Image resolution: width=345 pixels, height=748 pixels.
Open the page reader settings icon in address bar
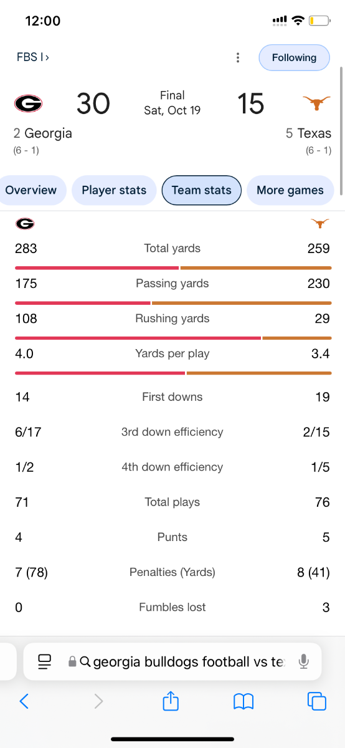(x=44, y=661)
